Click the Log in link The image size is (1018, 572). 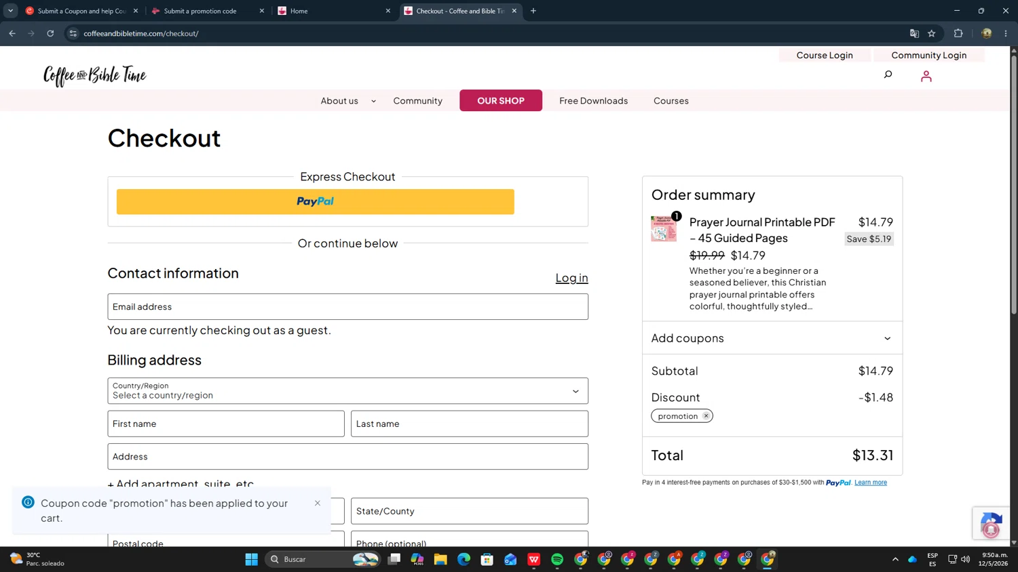click(571, 278)
